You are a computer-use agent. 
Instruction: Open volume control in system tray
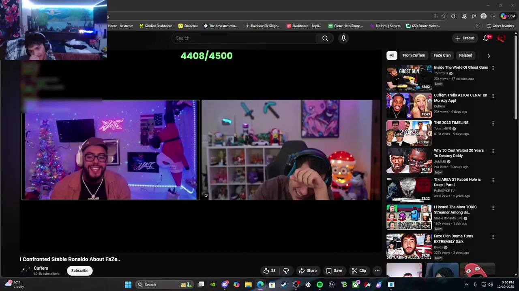(x=490, y=285)
